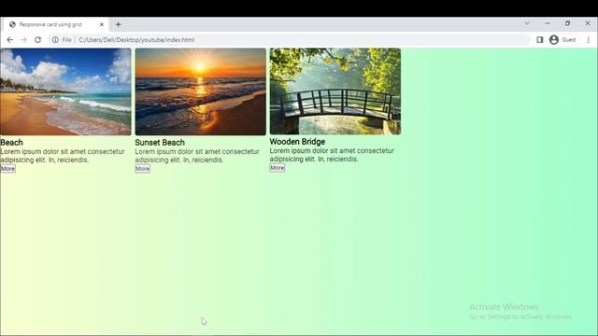Click the More button under Sunset Beach
The image size is (598, 336).
(x=143, y=169)
